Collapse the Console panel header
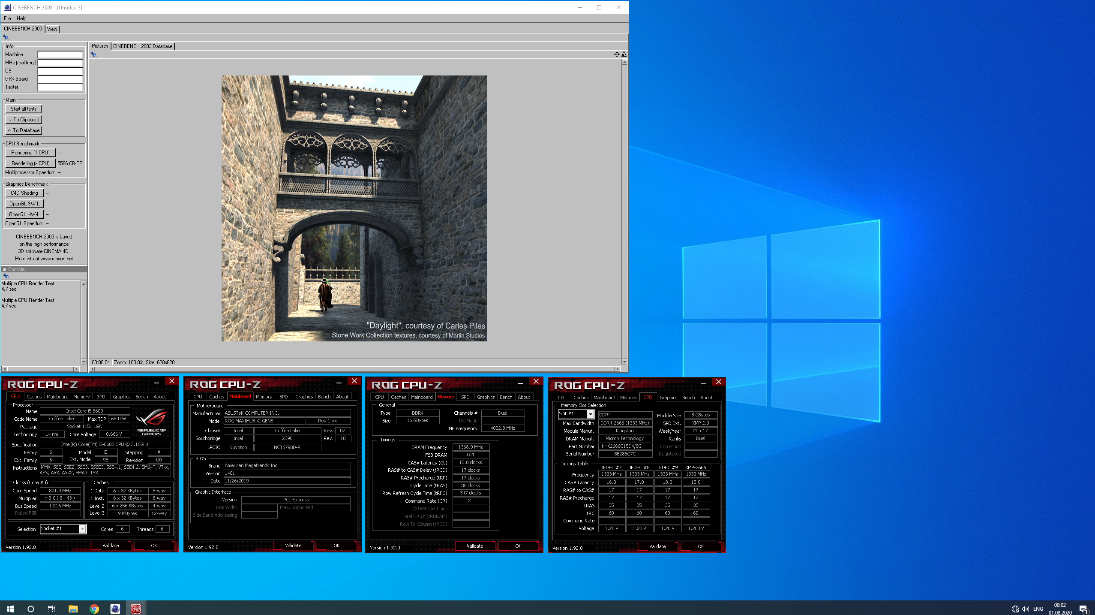This screenshot has height=615, width=1095. click(x=5, y=269)
